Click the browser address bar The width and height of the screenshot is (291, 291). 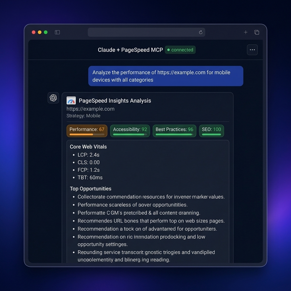click(x=146, y=32)
